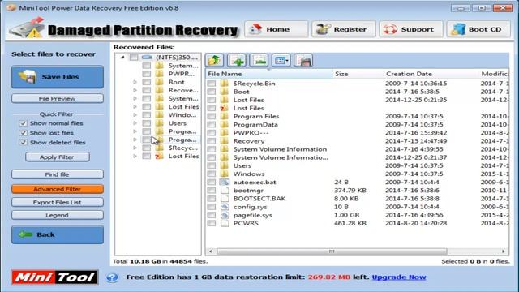Go up one folder level using toolbar icon
Screen dimensions: 519x292
[214, 61]
